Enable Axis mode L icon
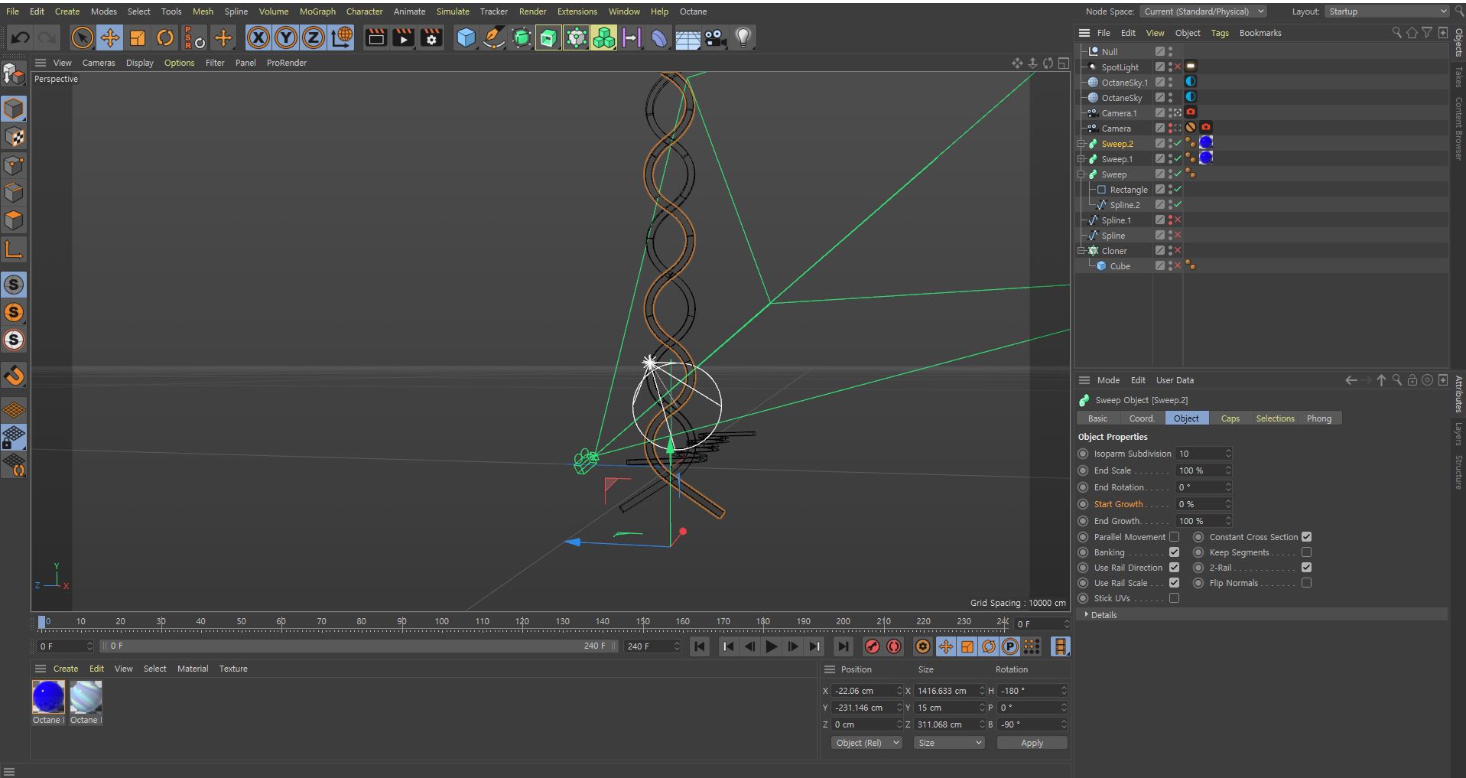Screen dimensions: 1466x778 pyautogui.click(x=14, y=249)
